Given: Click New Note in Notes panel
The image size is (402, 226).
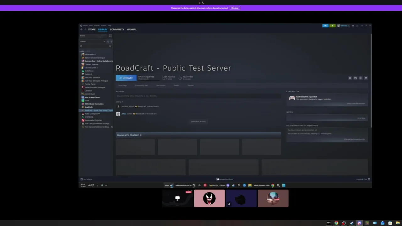Looking at the screenshot, I should tap(361, 118).
